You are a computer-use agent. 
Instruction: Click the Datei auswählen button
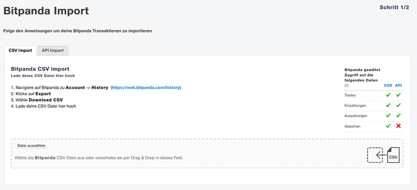(x=31, y=146)
